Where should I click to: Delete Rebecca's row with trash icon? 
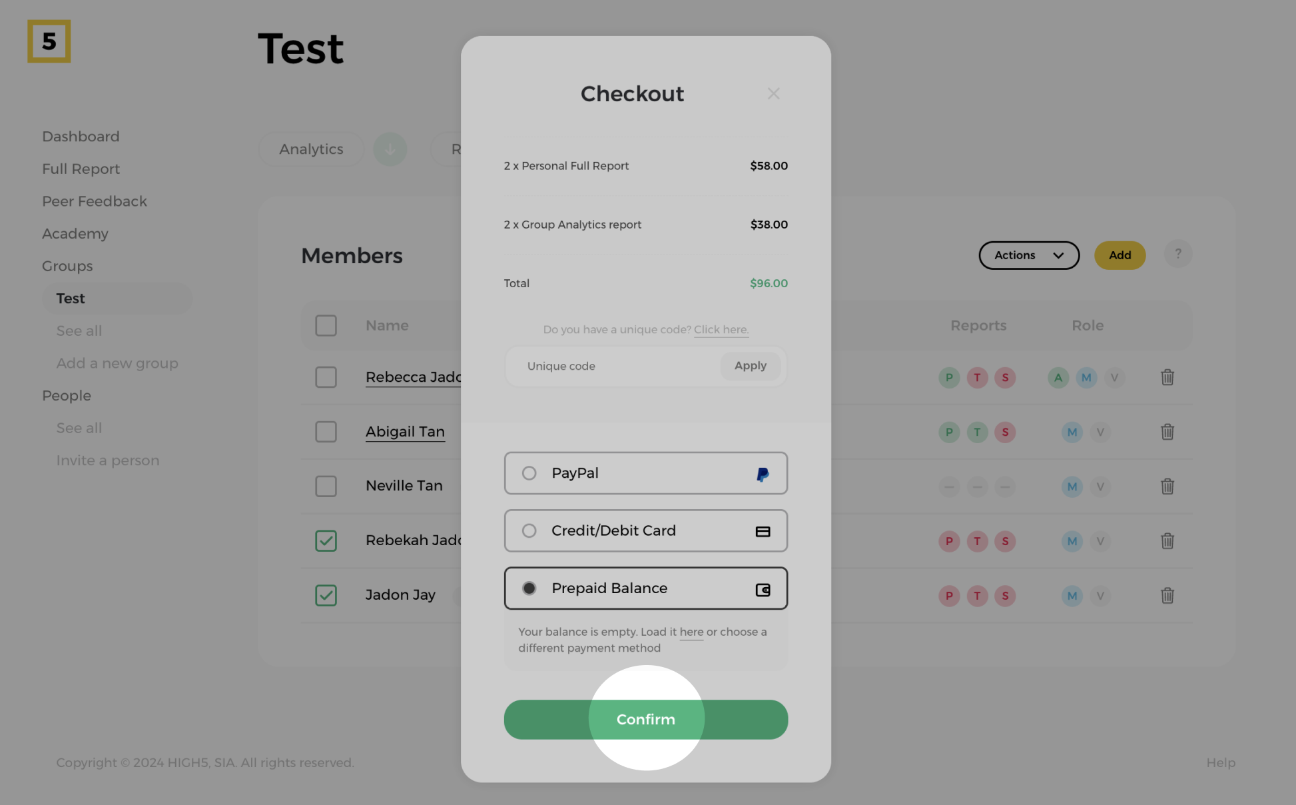(1167, 377)
